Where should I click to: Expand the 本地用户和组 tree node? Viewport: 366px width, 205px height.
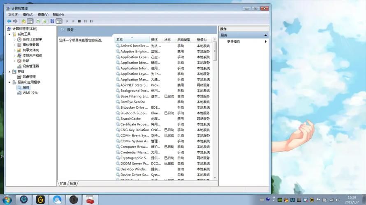[14, 56]
